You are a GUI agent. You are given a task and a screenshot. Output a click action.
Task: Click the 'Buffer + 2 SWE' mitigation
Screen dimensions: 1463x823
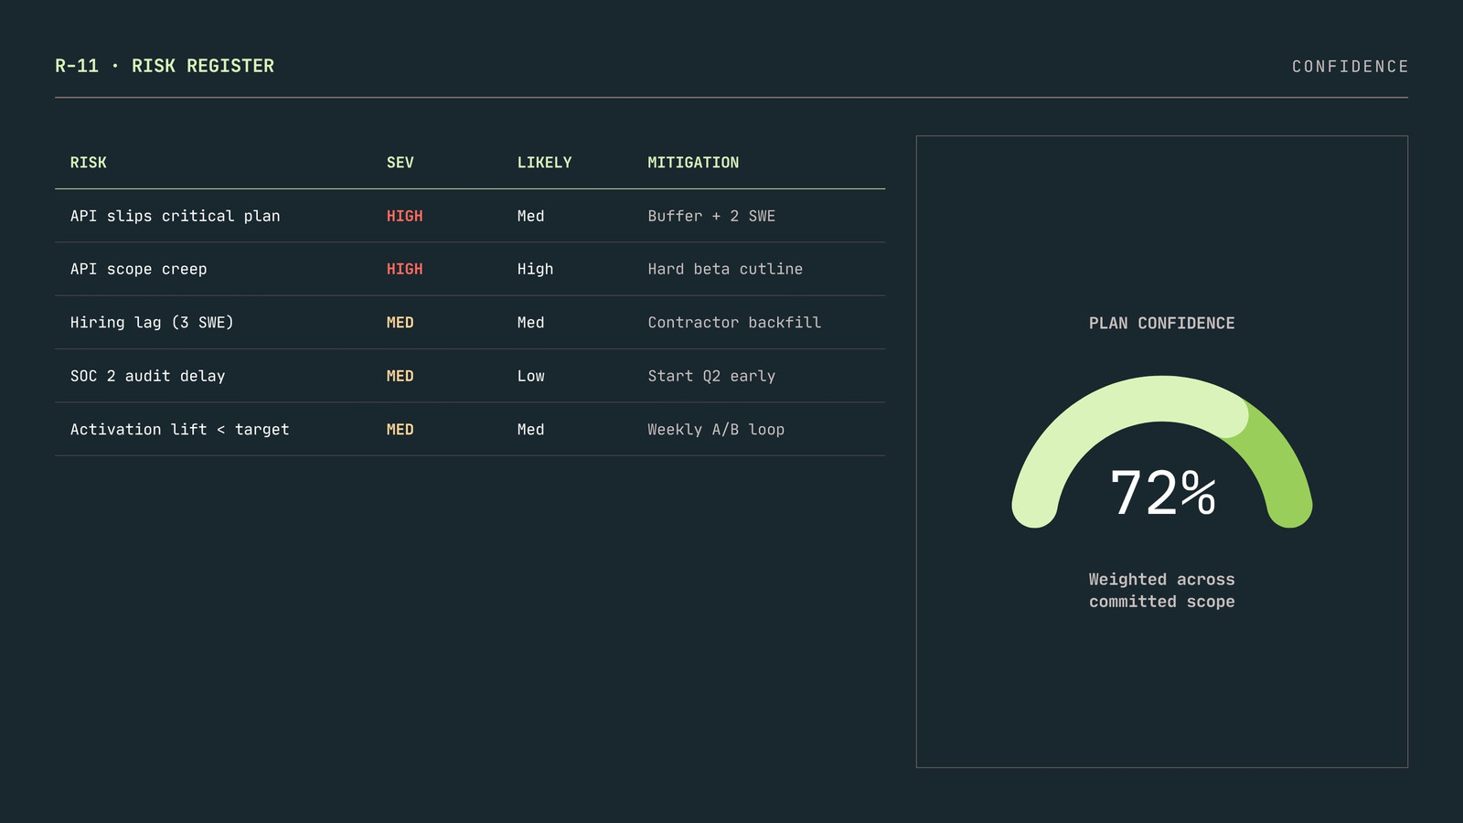point(711,216)
